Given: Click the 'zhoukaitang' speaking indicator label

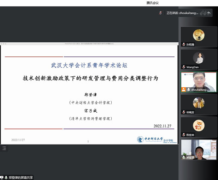Looking at the screenshot, I should coord(182,13).
